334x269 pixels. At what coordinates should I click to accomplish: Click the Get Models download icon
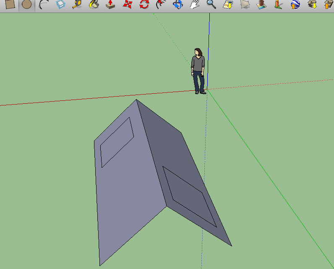(x=312, y=5)
